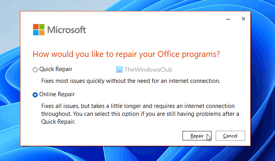This screenshot has height=161, width=275.
Task: Click TheWindowsClub blue watermark icon
Action: point(119,70)
